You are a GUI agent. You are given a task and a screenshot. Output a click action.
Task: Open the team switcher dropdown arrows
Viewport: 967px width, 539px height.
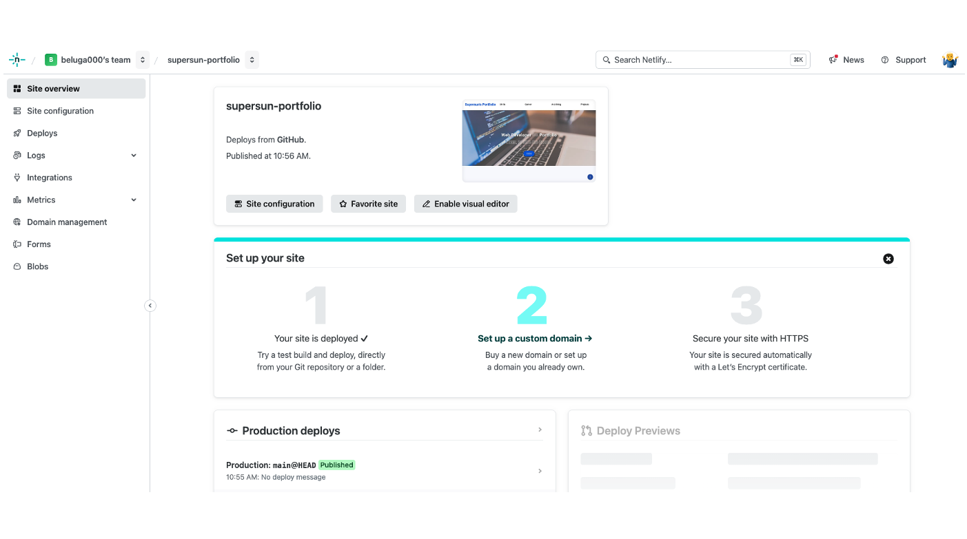[x=143, y=60]
